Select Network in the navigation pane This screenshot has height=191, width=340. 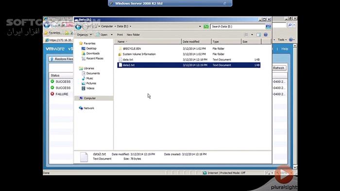(86, 108)
